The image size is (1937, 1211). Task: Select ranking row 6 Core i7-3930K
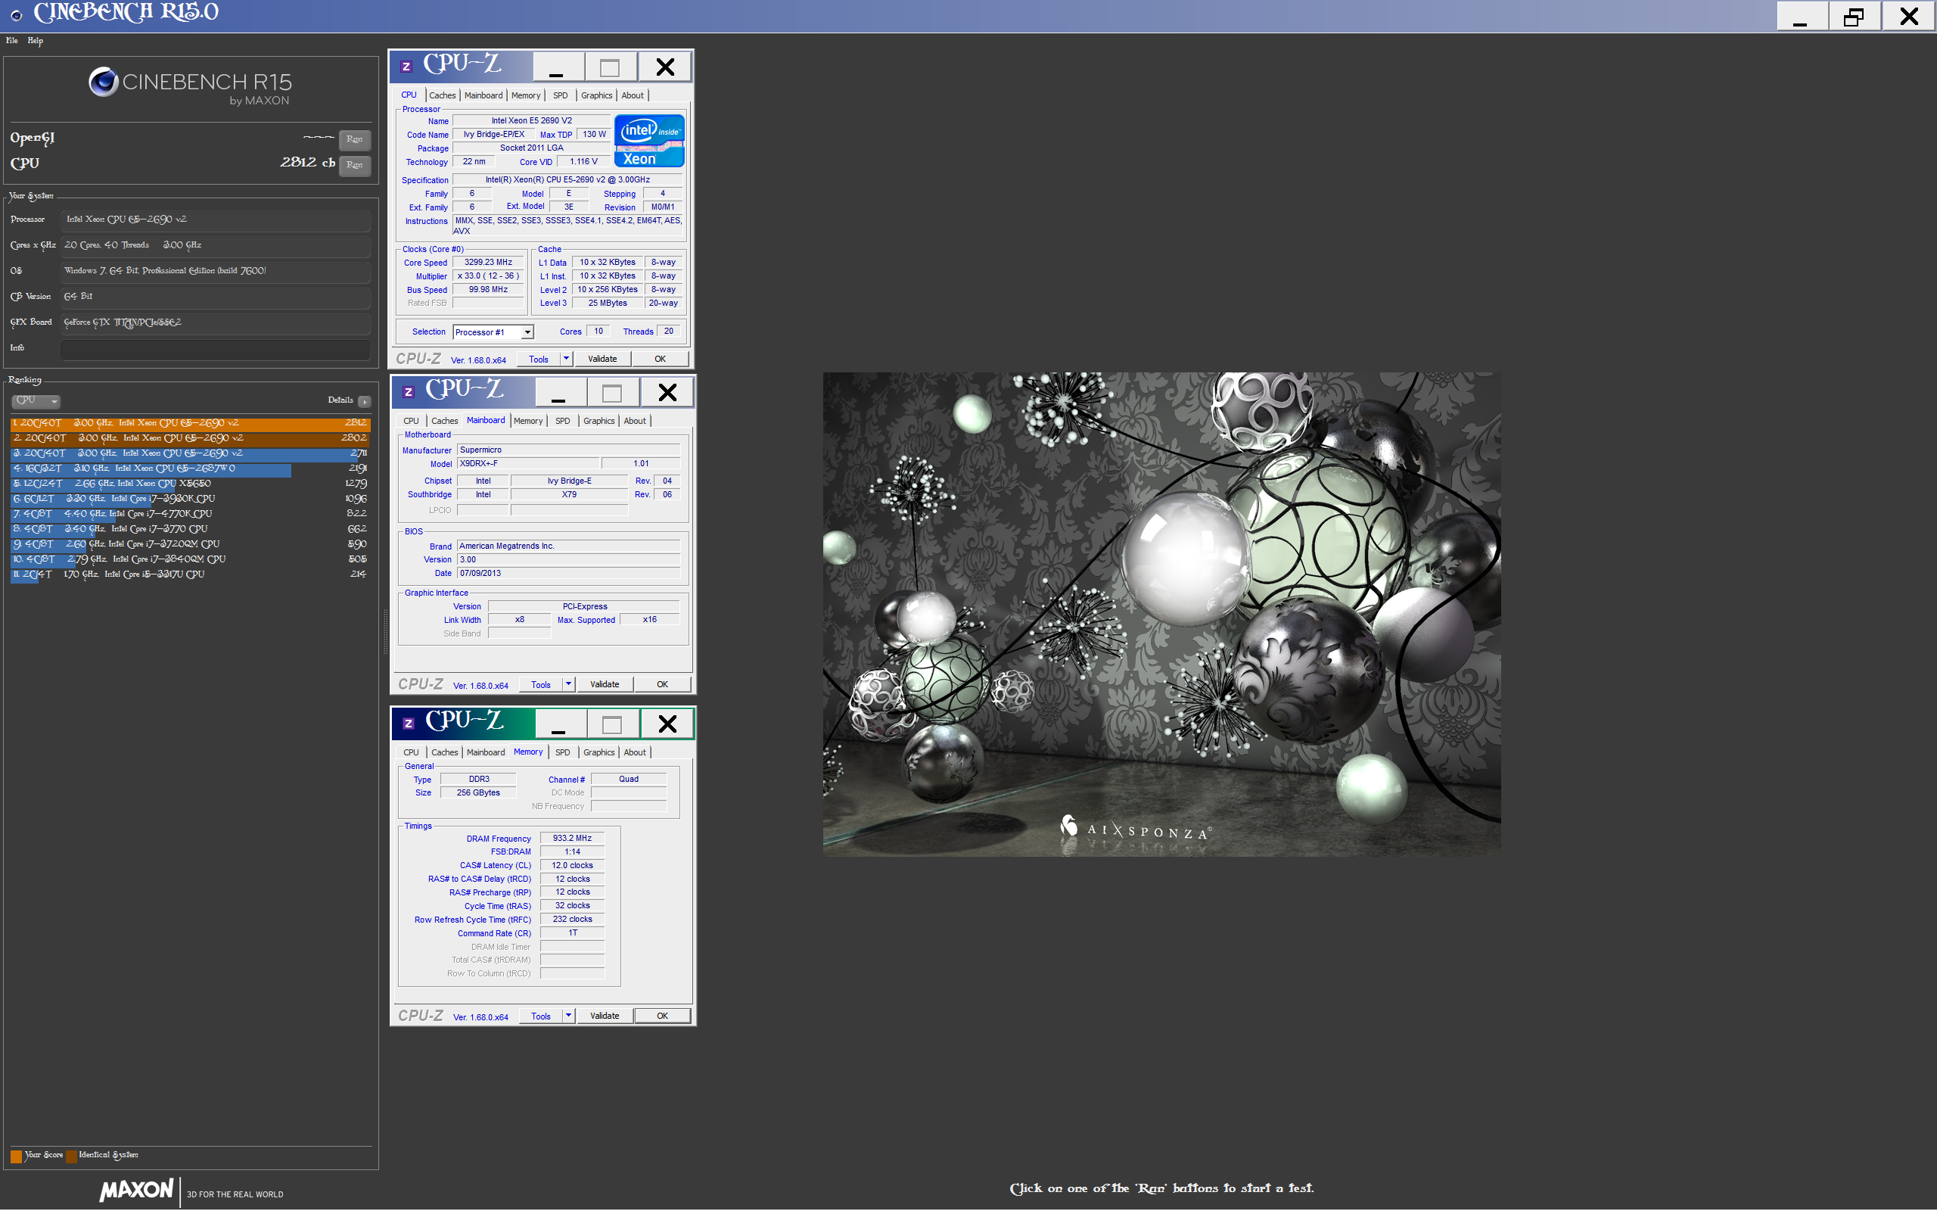pyautogui.click(x=191, y=499)
